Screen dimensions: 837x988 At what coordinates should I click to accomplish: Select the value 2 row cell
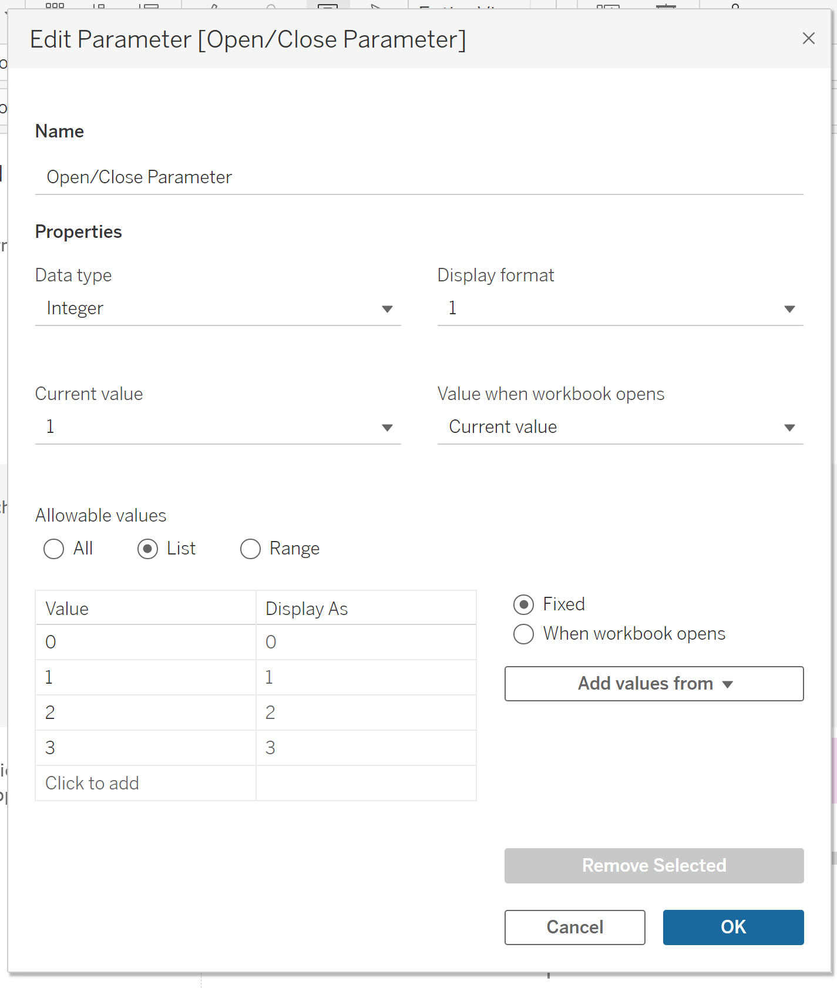(145, 713)
